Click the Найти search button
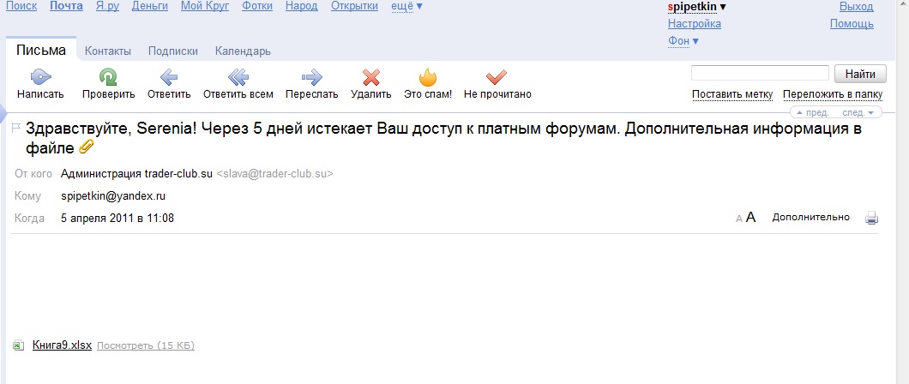Viewport: 909px width, 384px height. coord(860,74)
